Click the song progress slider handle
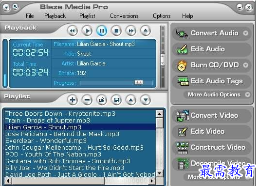Viewport: 259px width, 186px height. click(139, 82)
